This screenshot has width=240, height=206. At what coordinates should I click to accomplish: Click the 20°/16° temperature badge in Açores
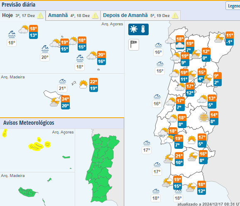[x=101, y=58]
